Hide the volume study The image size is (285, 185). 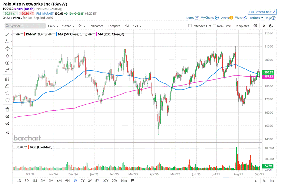[x=22, y=147]
